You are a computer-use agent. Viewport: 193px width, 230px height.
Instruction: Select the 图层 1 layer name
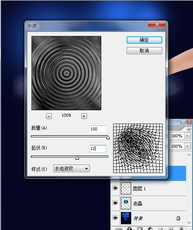click(139, 189)
